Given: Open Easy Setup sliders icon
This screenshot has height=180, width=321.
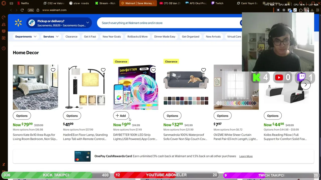Looking at the screenshot, I should point(317,10).
